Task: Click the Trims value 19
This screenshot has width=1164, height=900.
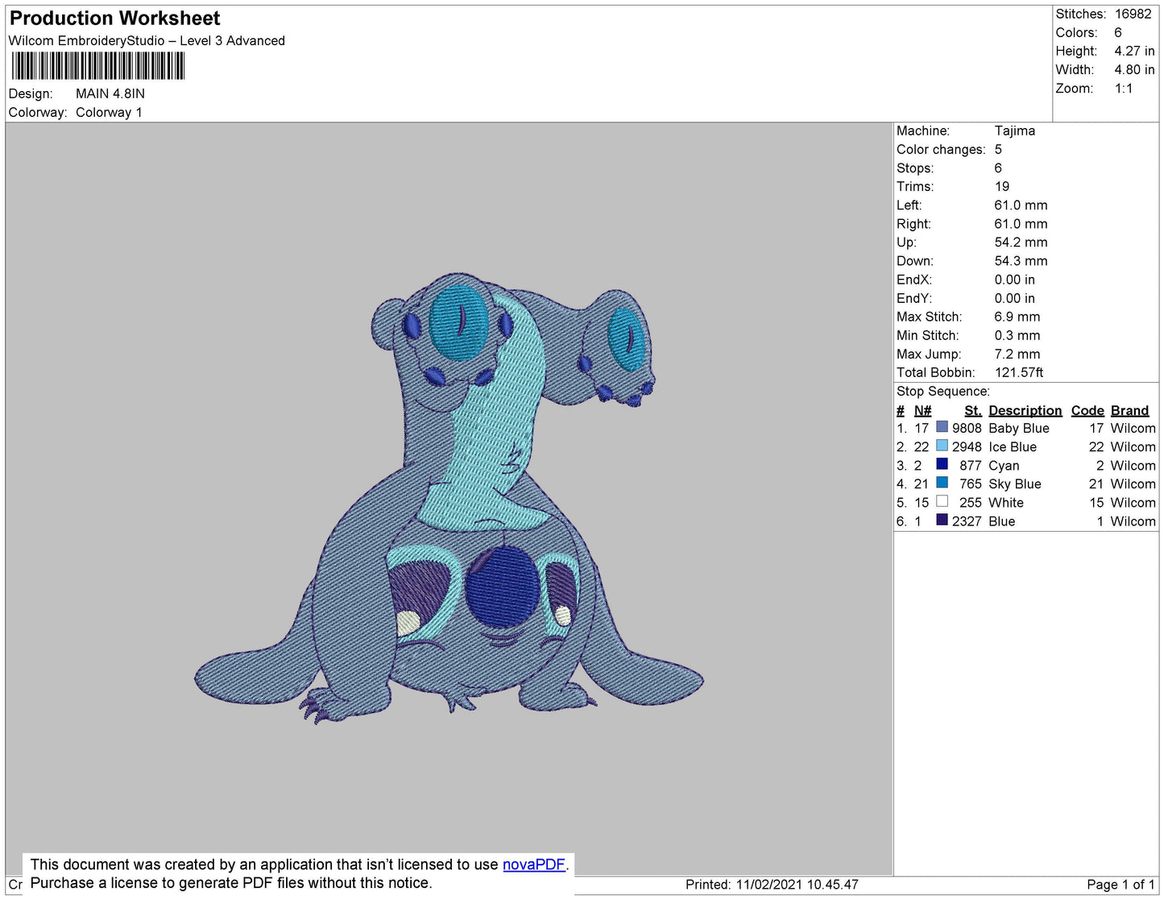Action: tap(1001, 186)
